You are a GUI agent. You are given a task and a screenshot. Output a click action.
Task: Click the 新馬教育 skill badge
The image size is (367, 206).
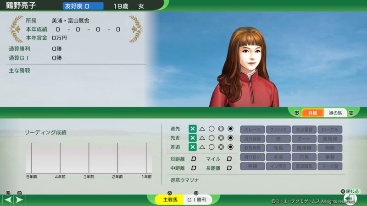coord(253,148)
